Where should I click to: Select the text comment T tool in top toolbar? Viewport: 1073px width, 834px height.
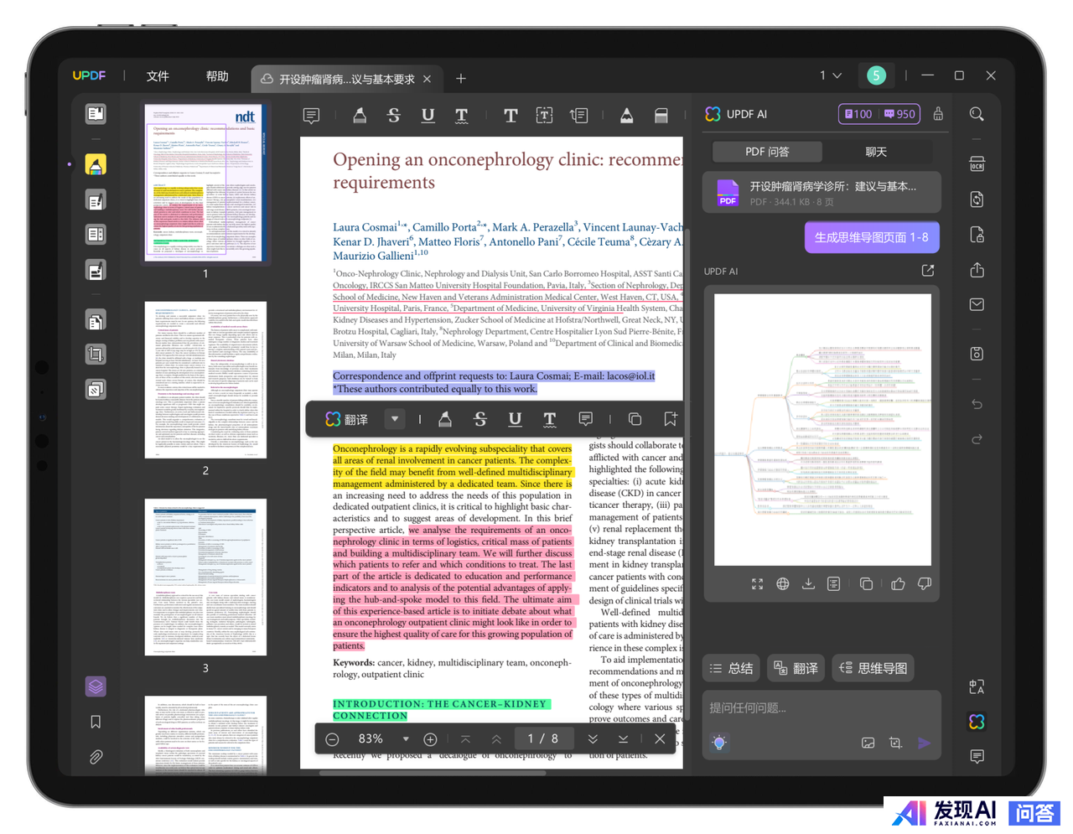click(x=511, y=116)
